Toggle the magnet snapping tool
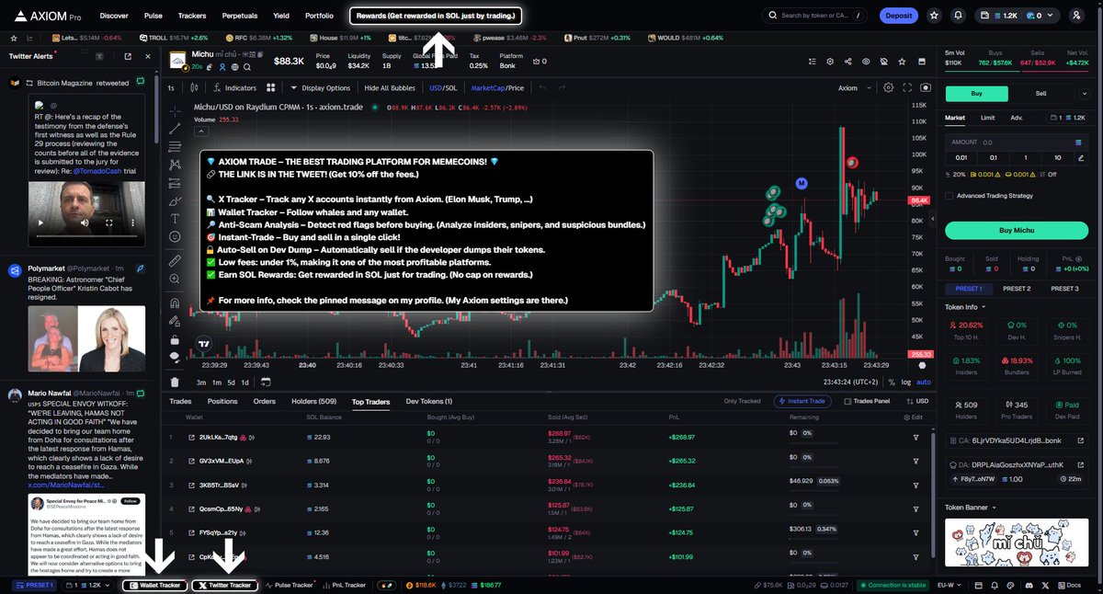This screenshot has width=1103, height=594. 175,303
